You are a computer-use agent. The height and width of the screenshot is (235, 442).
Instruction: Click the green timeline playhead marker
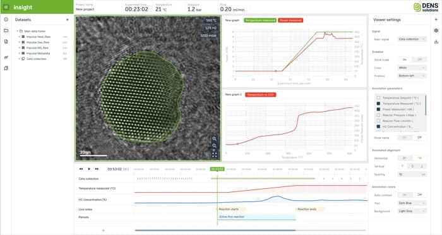217,169
